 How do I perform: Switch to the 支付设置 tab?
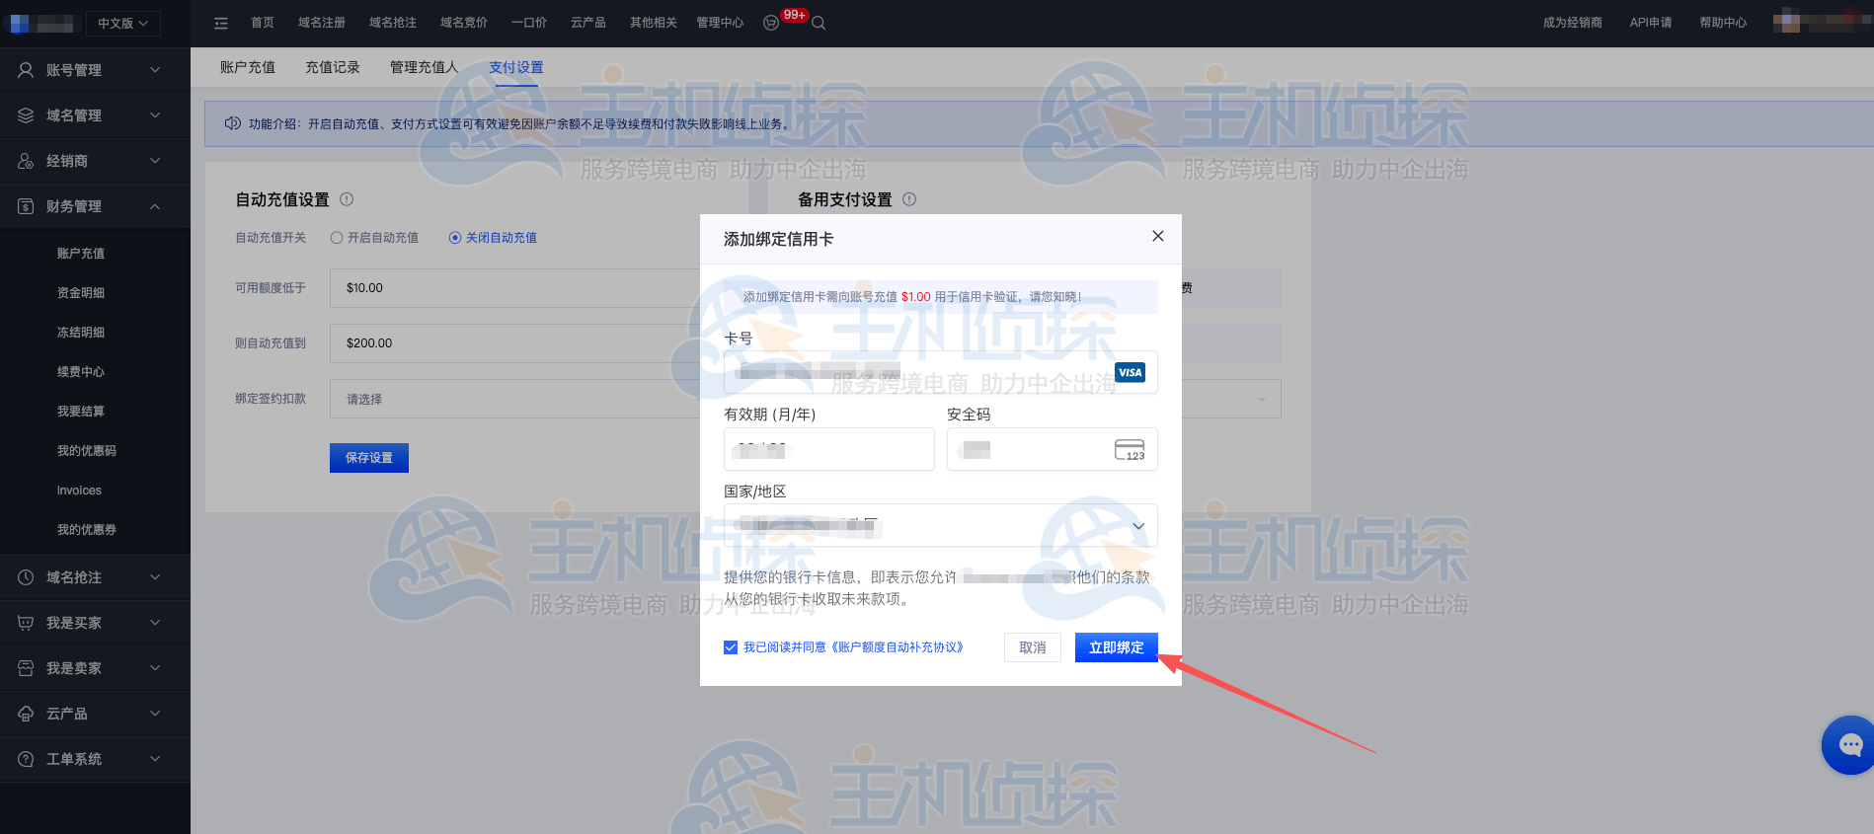pyautogui.click(x=516, y=67)
